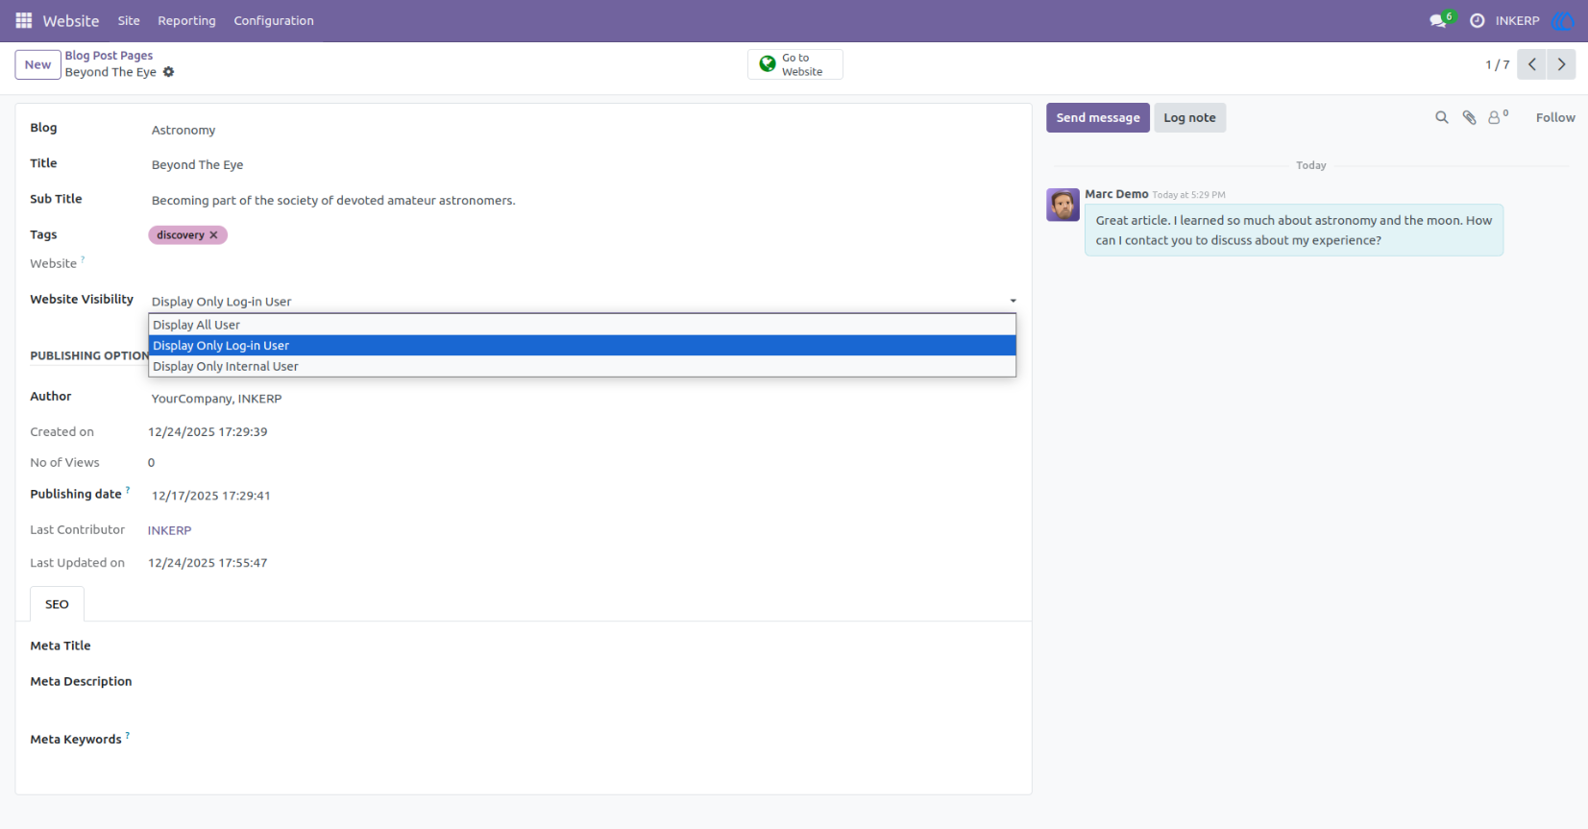Select Display Only Log-in User option
Viewport: 1588px width, 829px height.
[x=582, y=346]
